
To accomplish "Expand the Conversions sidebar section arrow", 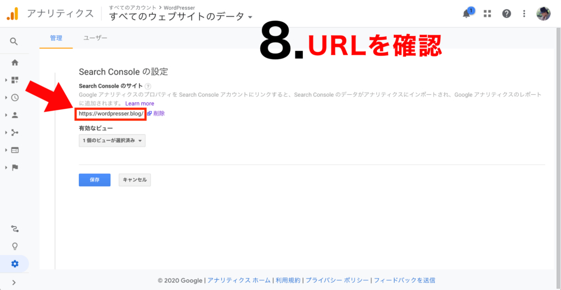I will click(6, 167).
